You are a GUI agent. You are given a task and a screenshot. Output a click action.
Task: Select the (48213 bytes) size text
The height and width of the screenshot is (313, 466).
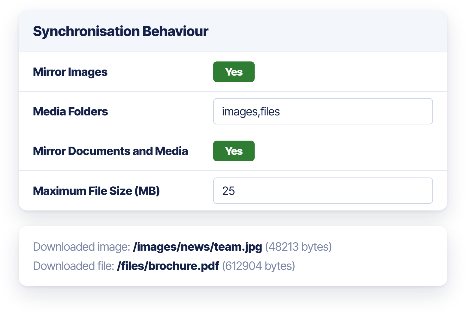click(298, 247)
